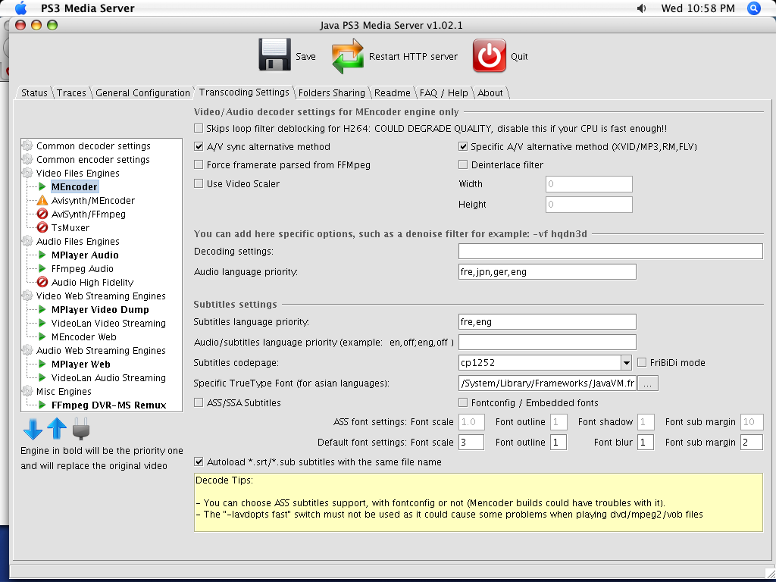This screenshot has height=582, width=776.
Task: Open PS3 Media Server application menu
Action: click(x=87, y=8)
